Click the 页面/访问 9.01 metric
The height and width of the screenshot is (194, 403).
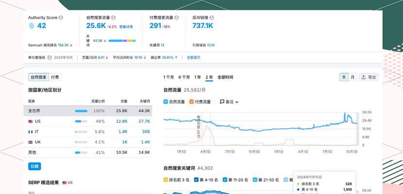click(95, 58)
